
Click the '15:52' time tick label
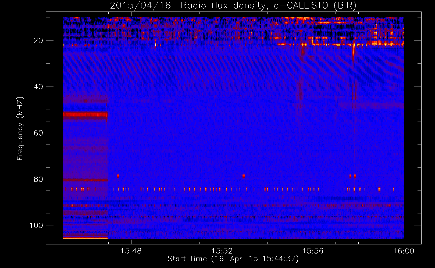(222, 251)
